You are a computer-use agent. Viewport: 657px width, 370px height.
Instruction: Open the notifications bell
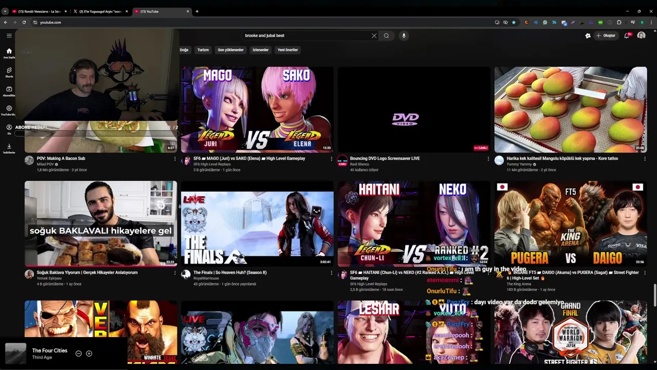coord(627,35)
